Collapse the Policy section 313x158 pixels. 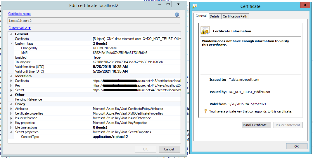pos(11,104)
